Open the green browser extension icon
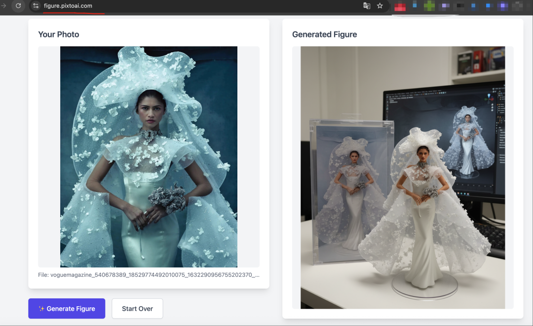Viewport: 533px width, 326px height. [x=429, y=6]
